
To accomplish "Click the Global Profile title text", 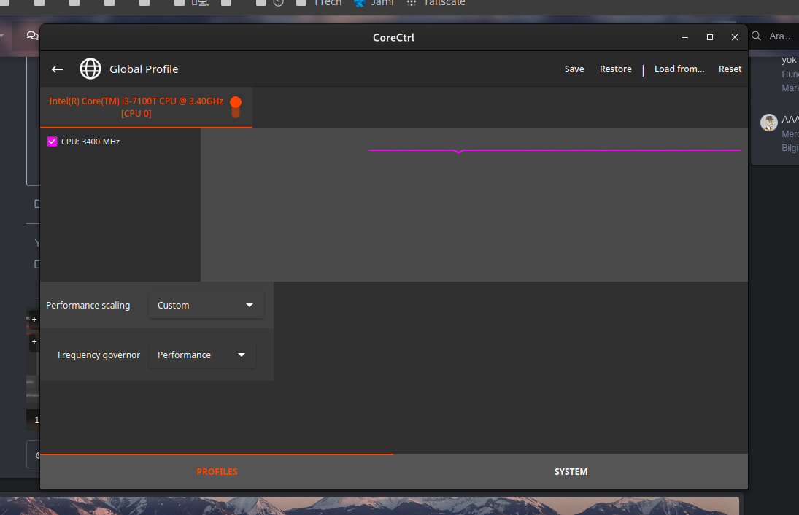I will point(144,69).
